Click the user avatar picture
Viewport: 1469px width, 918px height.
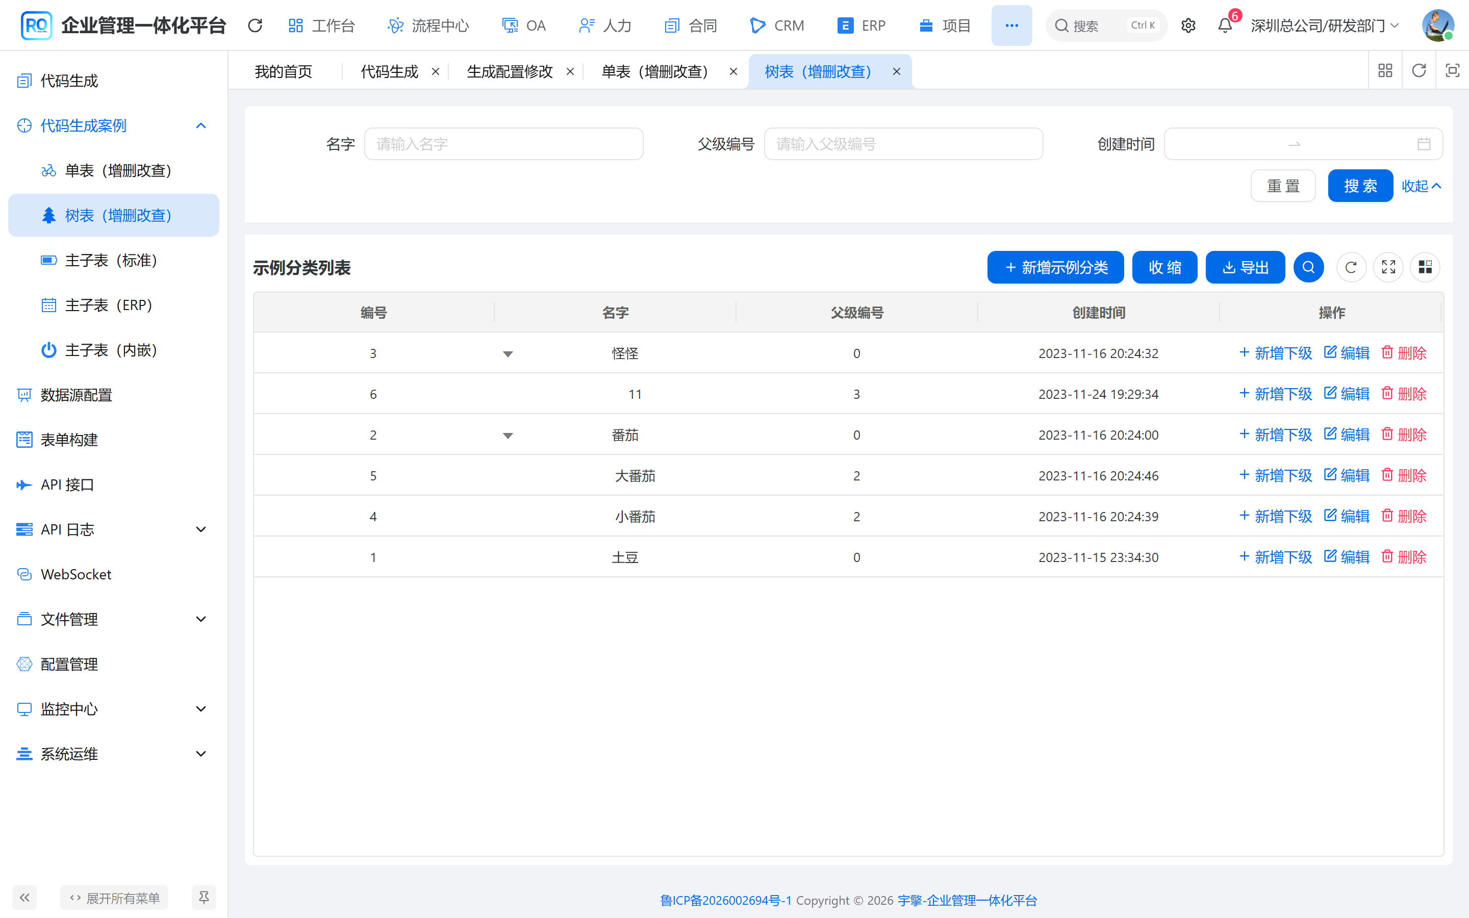(1437, 25)
